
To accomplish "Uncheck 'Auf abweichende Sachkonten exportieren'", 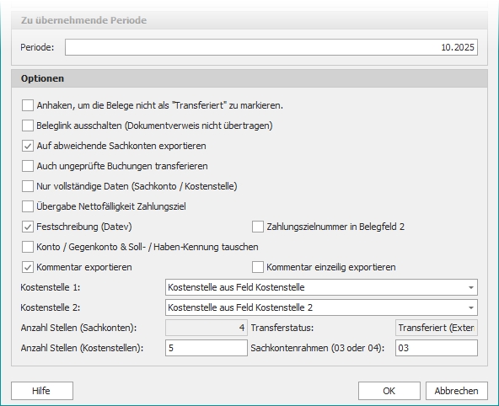I will point(28,146).
